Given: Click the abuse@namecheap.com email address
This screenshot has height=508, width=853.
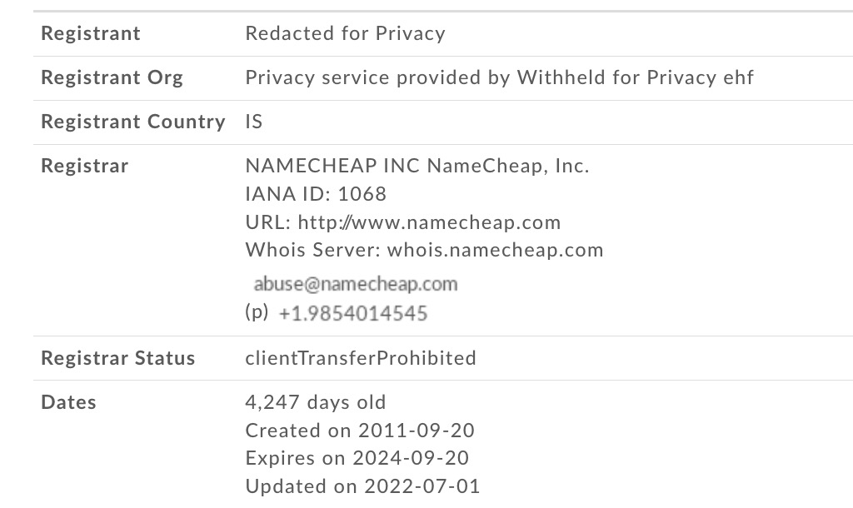Looking at the screenshot, I should (355, 284).
